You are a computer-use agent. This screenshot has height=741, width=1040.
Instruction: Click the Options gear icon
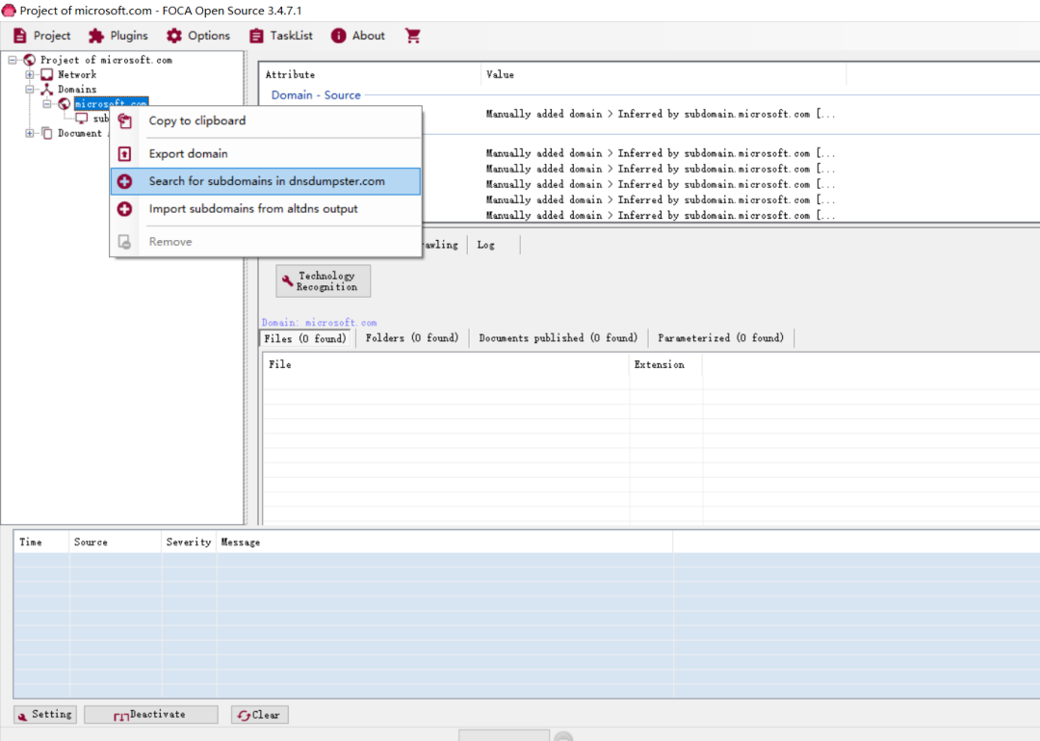coord(173,36)
